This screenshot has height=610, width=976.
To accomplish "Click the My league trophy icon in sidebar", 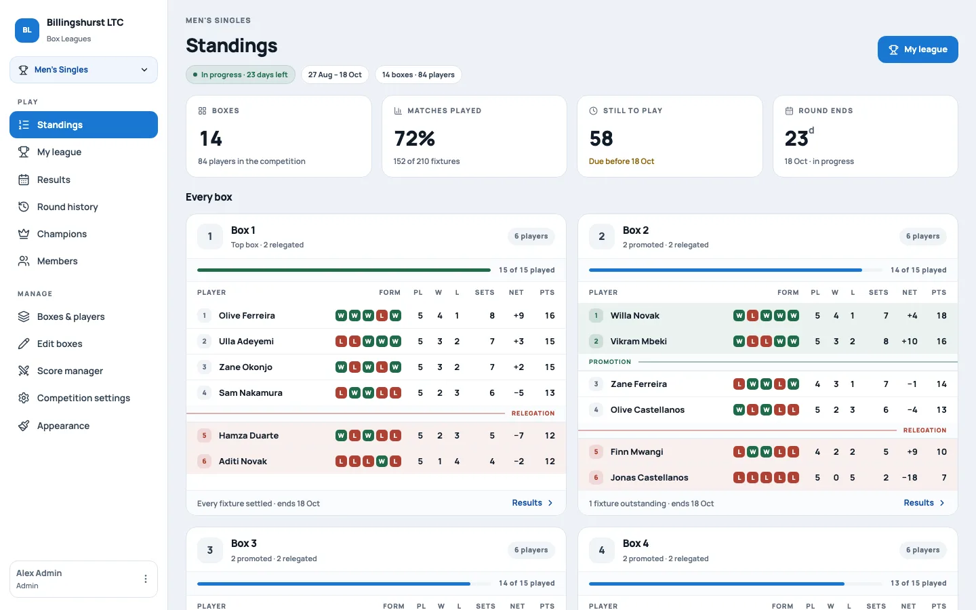I will [x=24, y=152].
